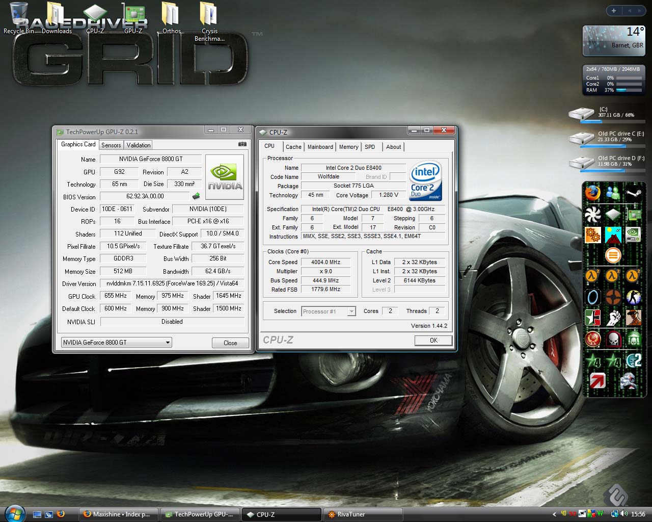652x522 pixels.
Task: Click the GPU-Z screenshot camera icon
Action: [x=242, y=144]
